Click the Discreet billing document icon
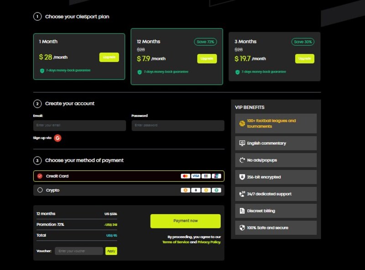The image size is (365, 270). (242, 211)
